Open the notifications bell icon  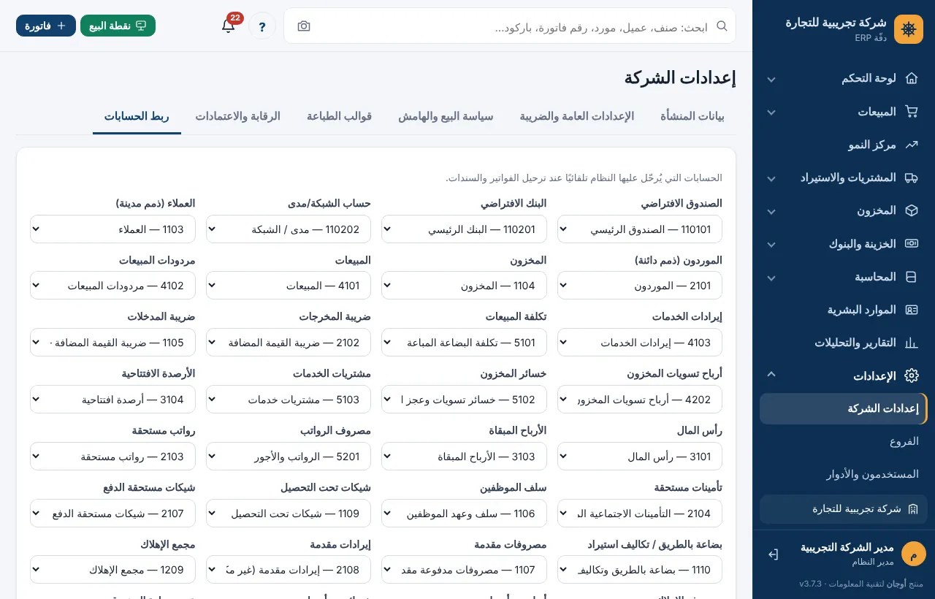pyautogui.click(x=229, y=26)
